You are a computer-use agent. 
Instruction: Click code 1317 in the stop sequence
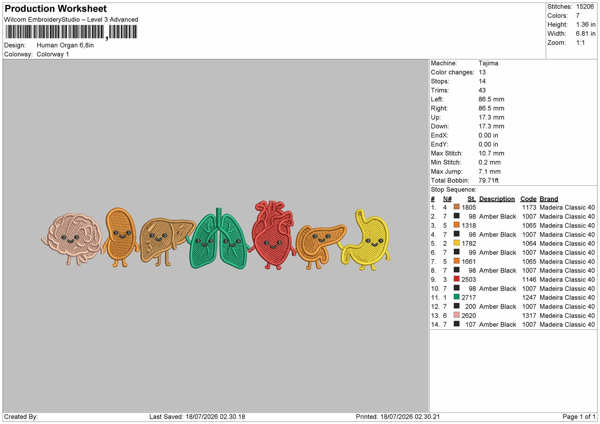click(529, 316)
